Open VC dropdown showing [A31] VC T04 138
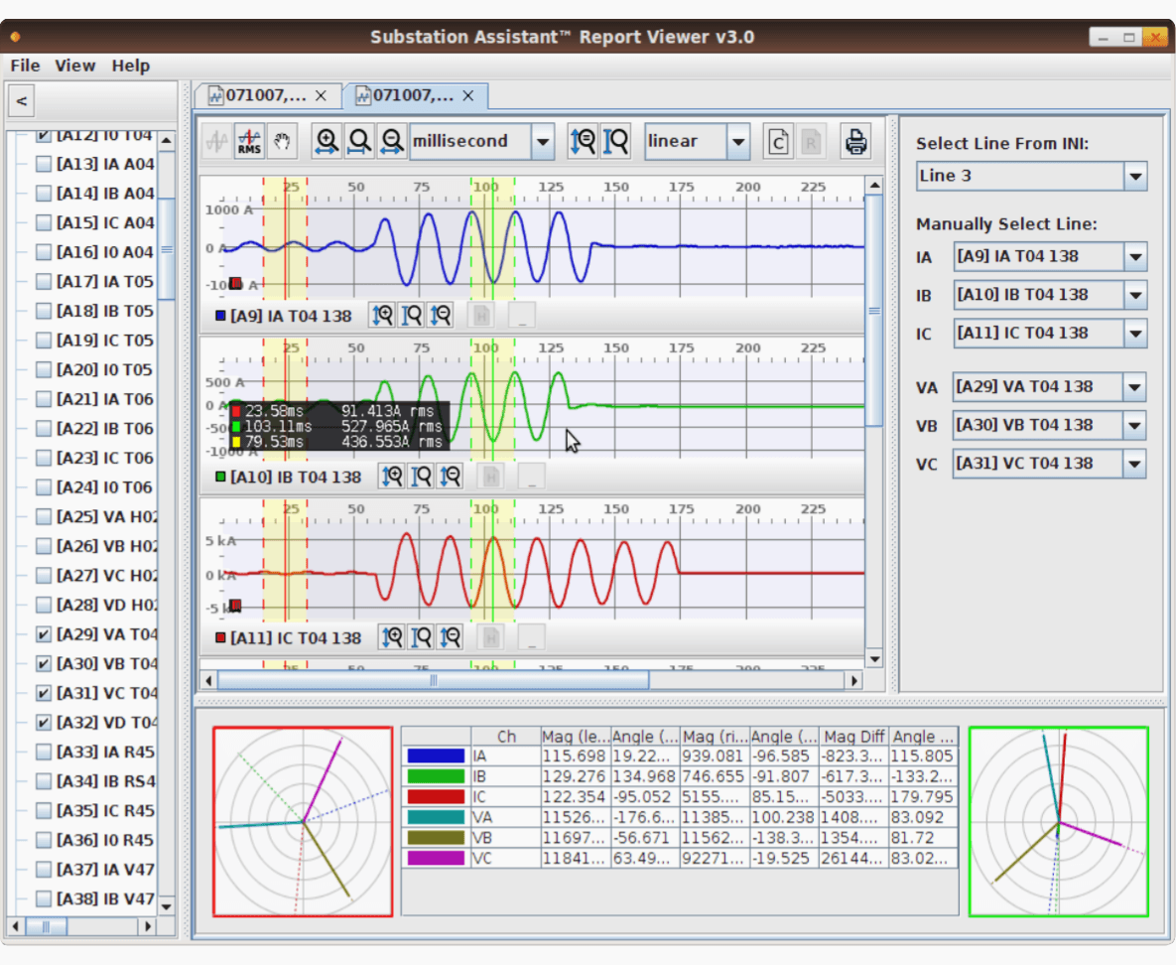The image size is (1176, 965). [1134, 464]
